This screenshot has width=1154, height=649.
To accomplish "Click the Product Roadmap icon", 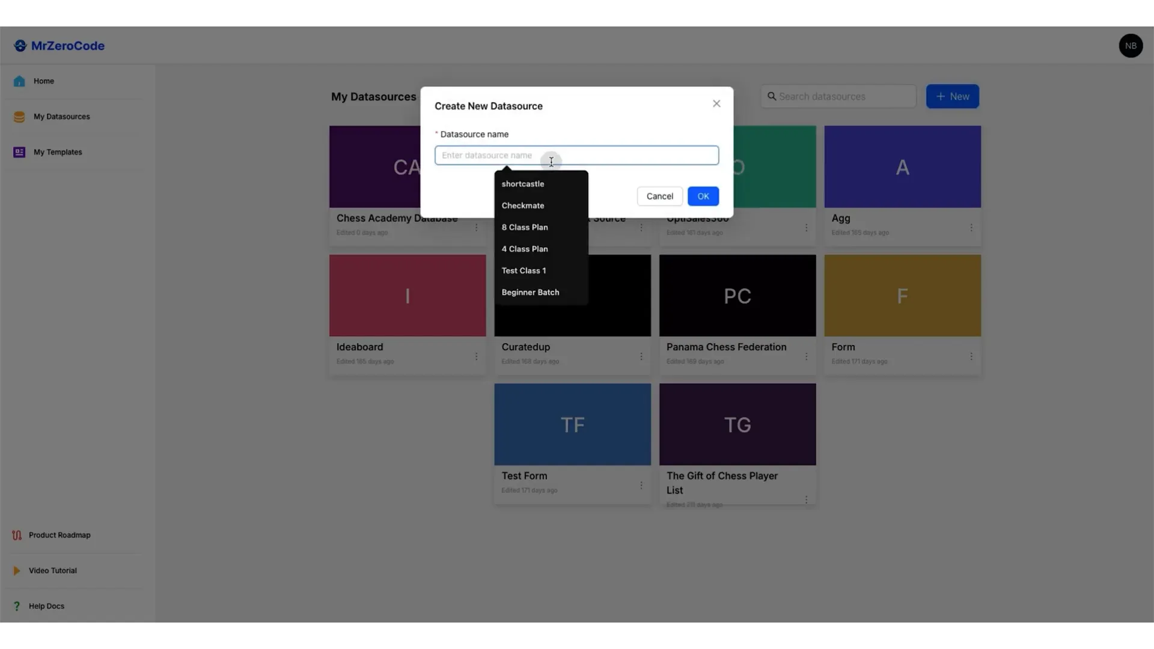I will point(17,535).
